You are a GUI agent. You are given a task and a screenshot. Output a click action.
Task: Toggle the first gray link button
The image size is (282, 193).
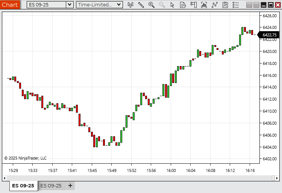pyautogui.click(x=249, y=5)
